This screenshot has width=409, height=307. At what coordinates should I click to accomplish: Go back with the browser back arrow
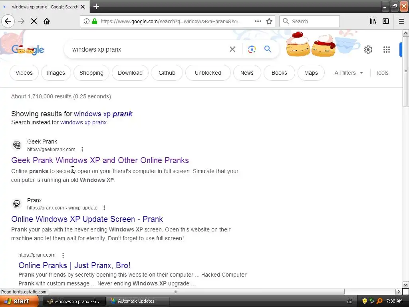(8, 21)
